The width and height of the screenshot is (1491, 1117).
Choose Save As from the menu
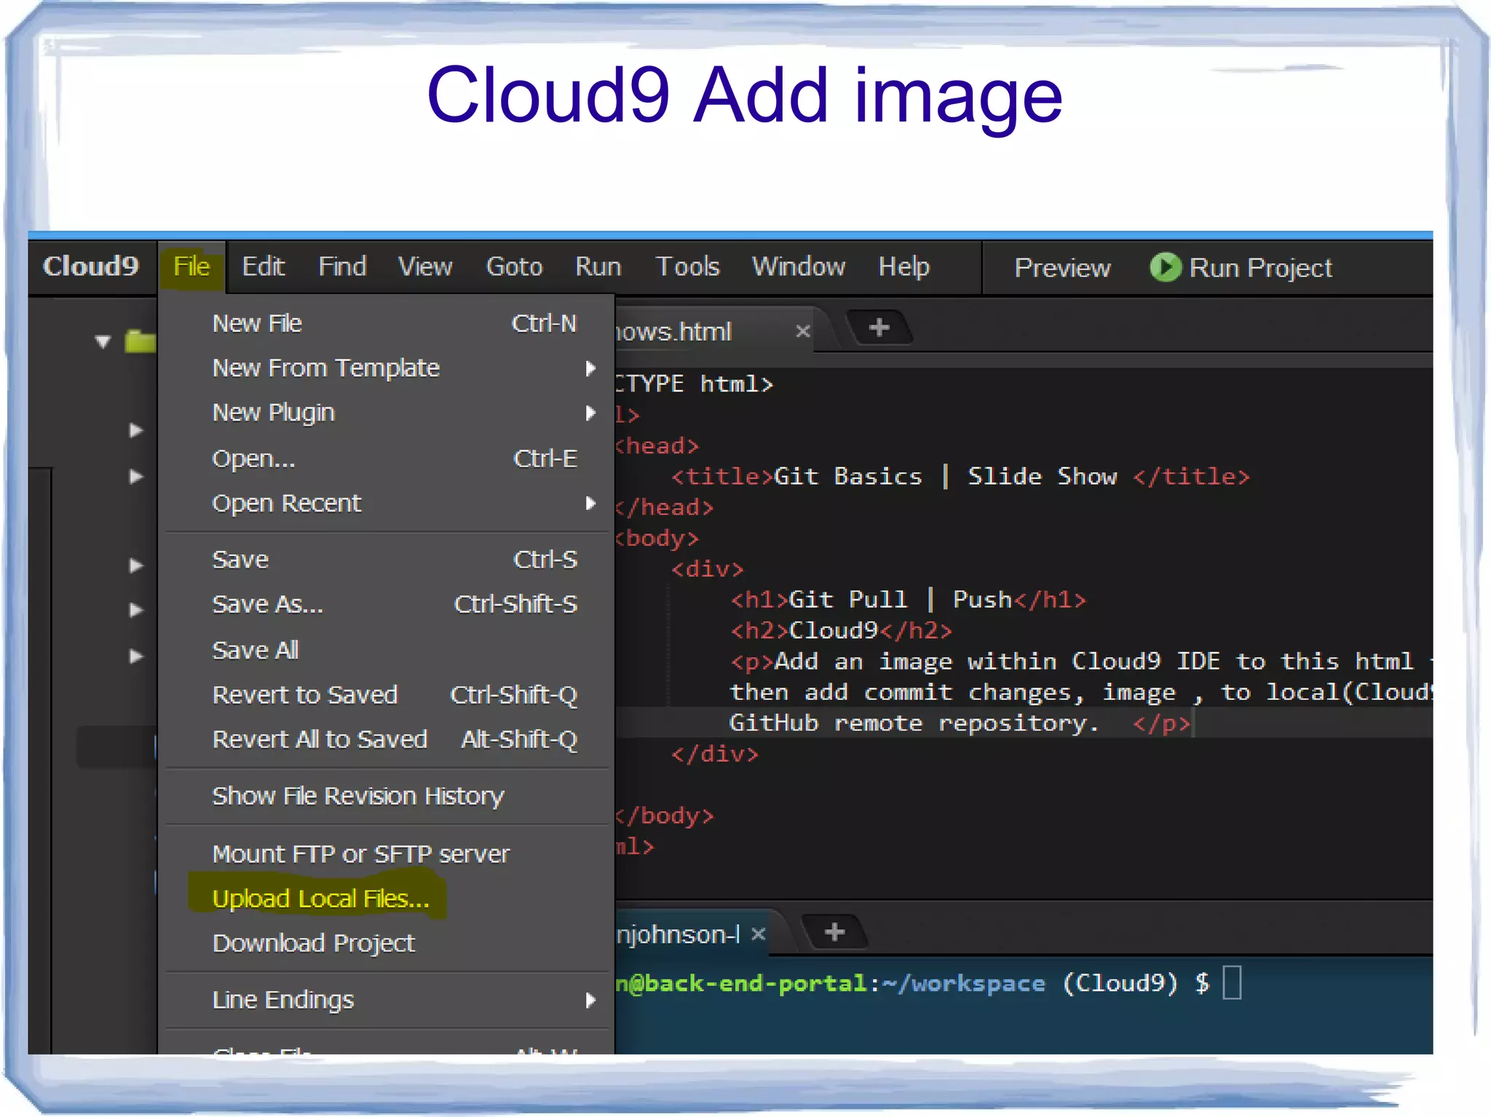coord(267,604)
